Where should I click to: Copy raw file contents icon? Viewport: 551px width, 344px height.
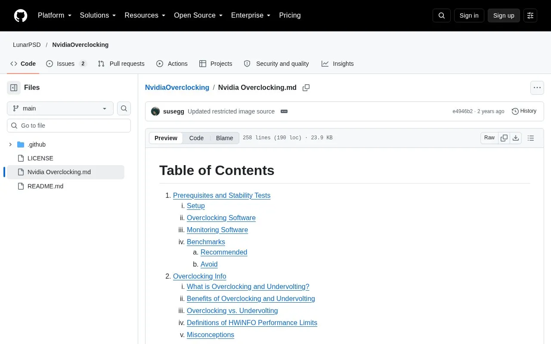pos(504,138)
